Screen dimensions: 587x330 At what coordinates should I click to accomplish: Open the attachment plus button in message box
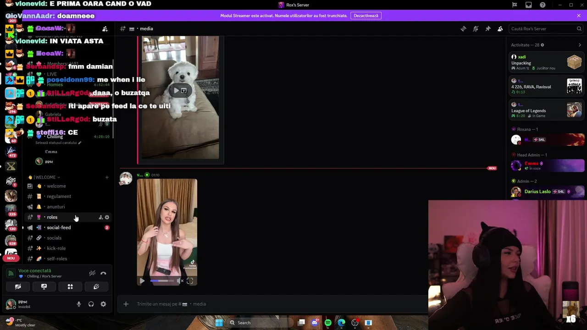(x=126, y=304)
